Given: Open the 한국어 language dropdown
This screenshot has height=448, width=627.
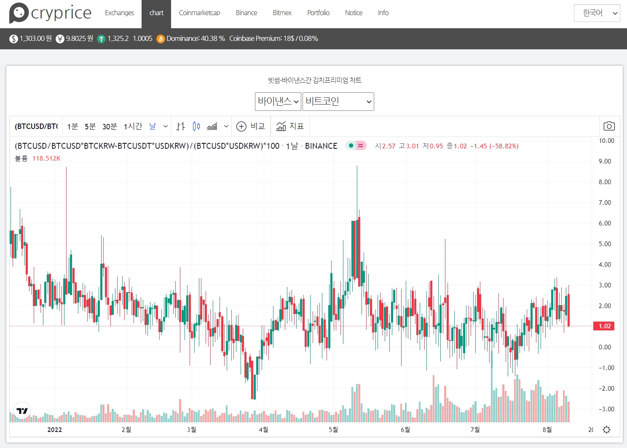Looking at the screenshot, I should 597,13.
